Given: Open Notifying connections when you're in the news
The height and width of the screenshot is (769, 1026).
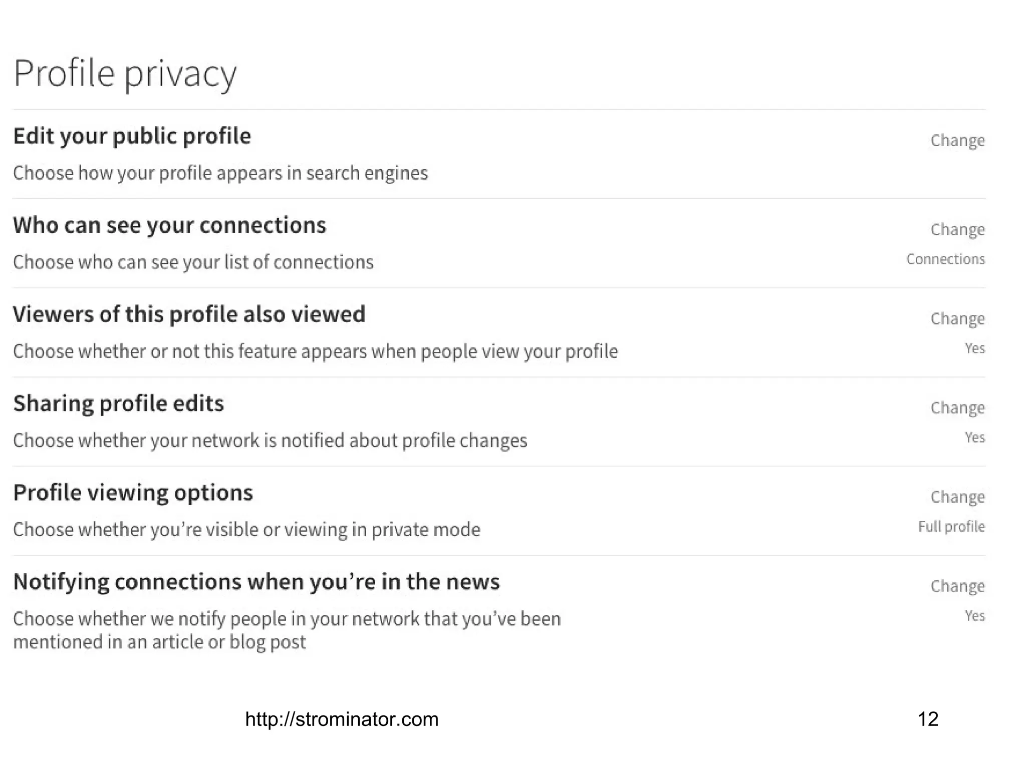Looking at the screenshot, I should click(256, 582).
